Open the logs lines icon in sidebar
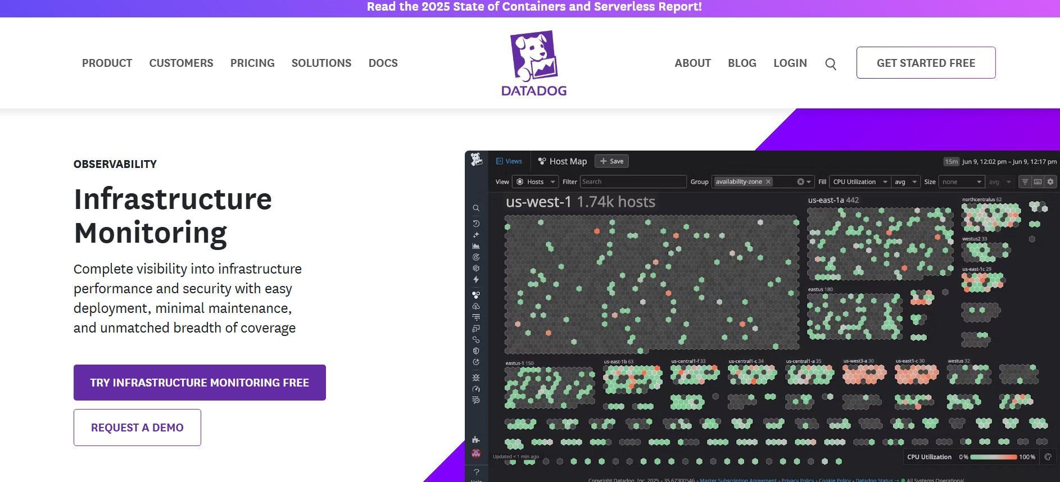 [476, 317]
